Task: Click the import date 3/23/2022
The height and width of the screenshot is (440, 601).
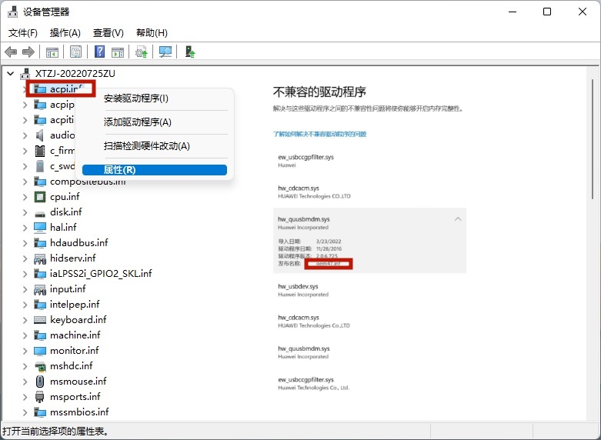Action: 329,242
